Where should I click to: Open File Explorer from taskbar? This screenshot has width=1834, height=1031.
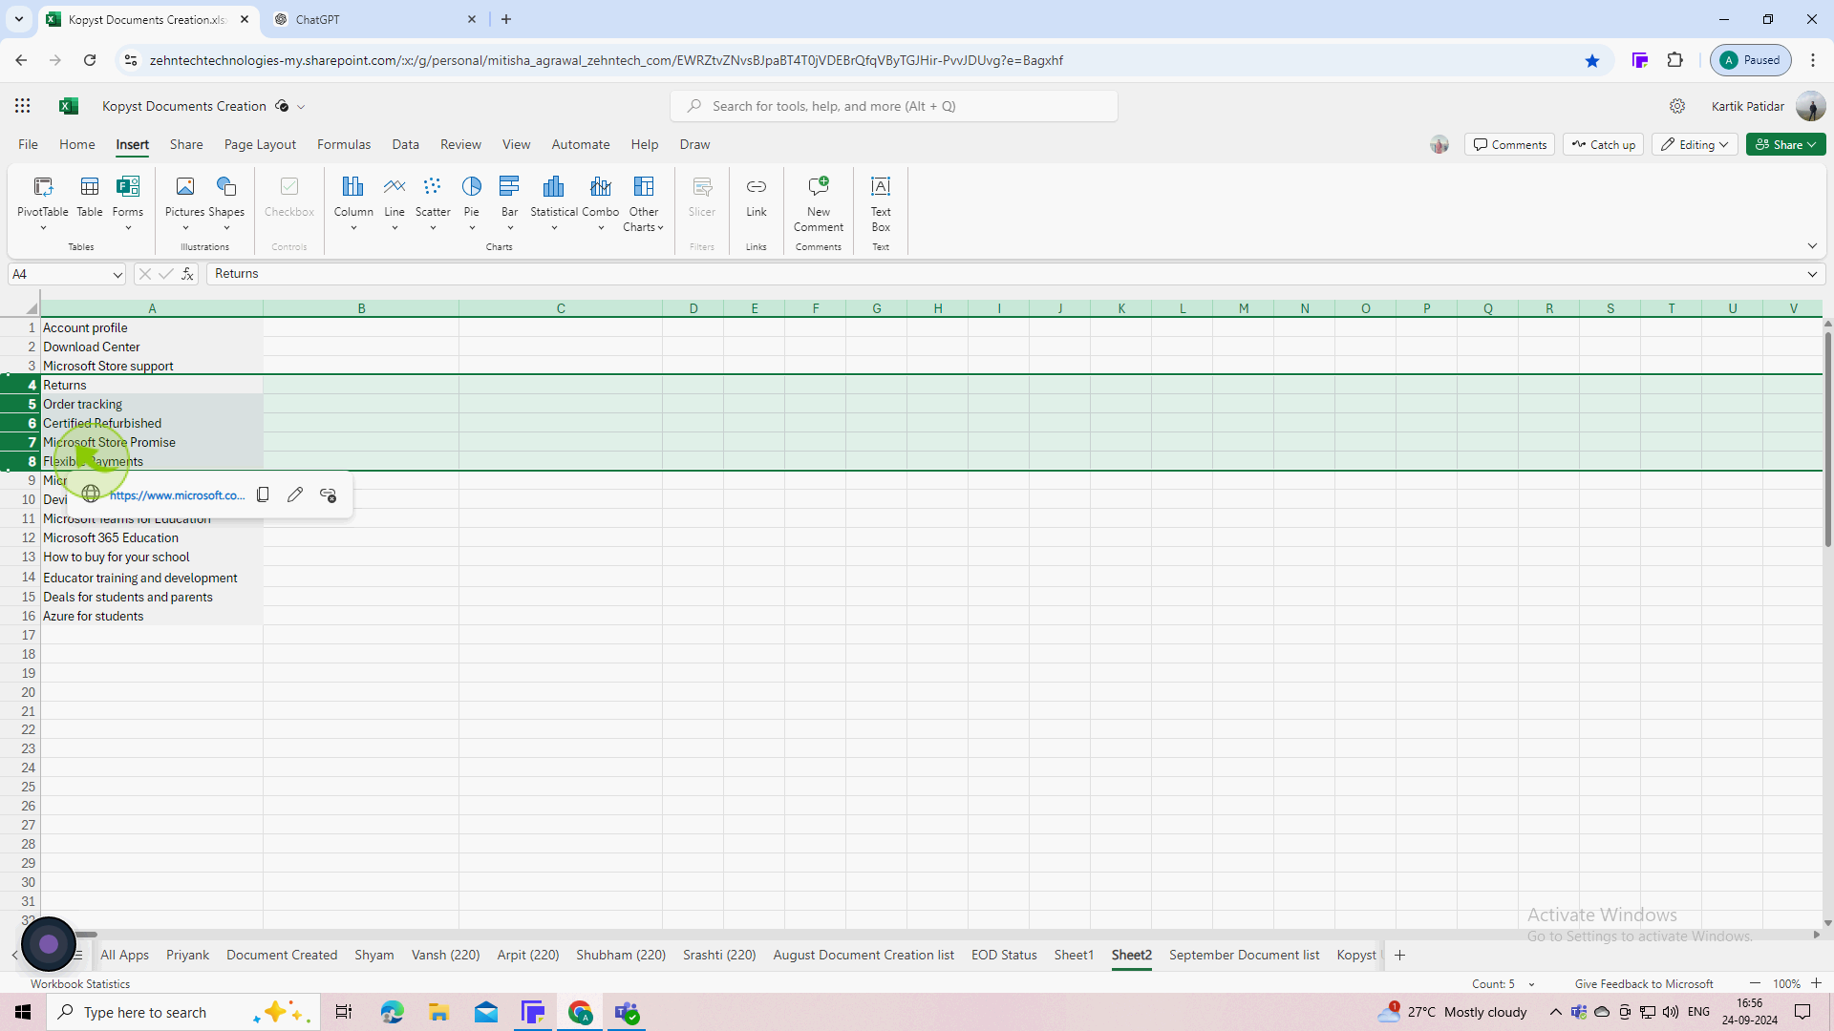click(438, 1012)
